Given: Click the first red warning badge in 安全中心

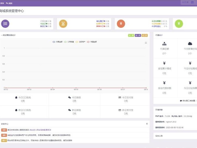Looking at the screenshot, I should tap(4, 130).
